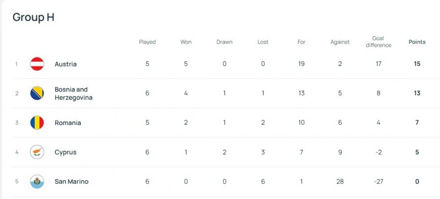Open the Cyprus team link
This screenshot has height=199, width=440.
point(66,152)
